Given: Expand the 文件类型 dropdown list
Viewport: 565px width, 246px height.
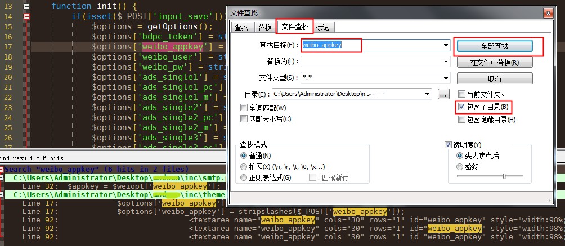Looking at the screenshot, I should [x=446, y=78].
